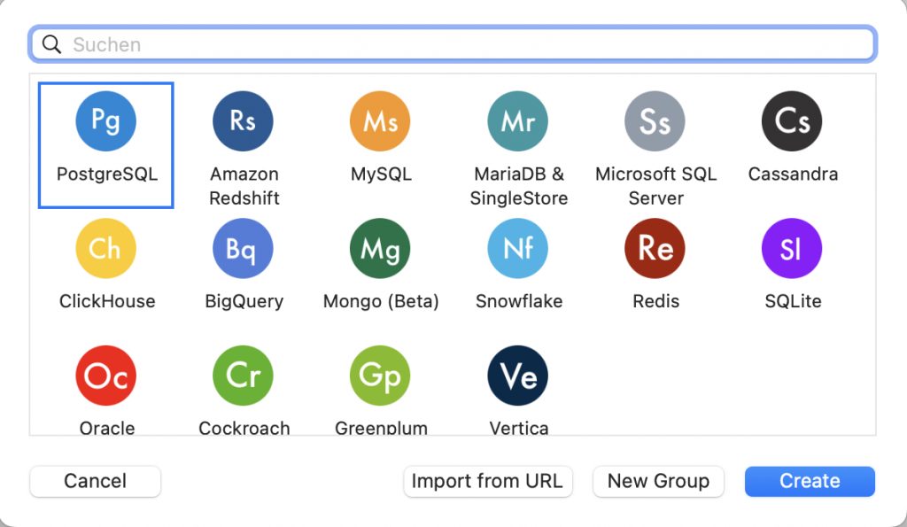Select the Cockroach icon
907x527 pixels.
(x=244, y=376)
